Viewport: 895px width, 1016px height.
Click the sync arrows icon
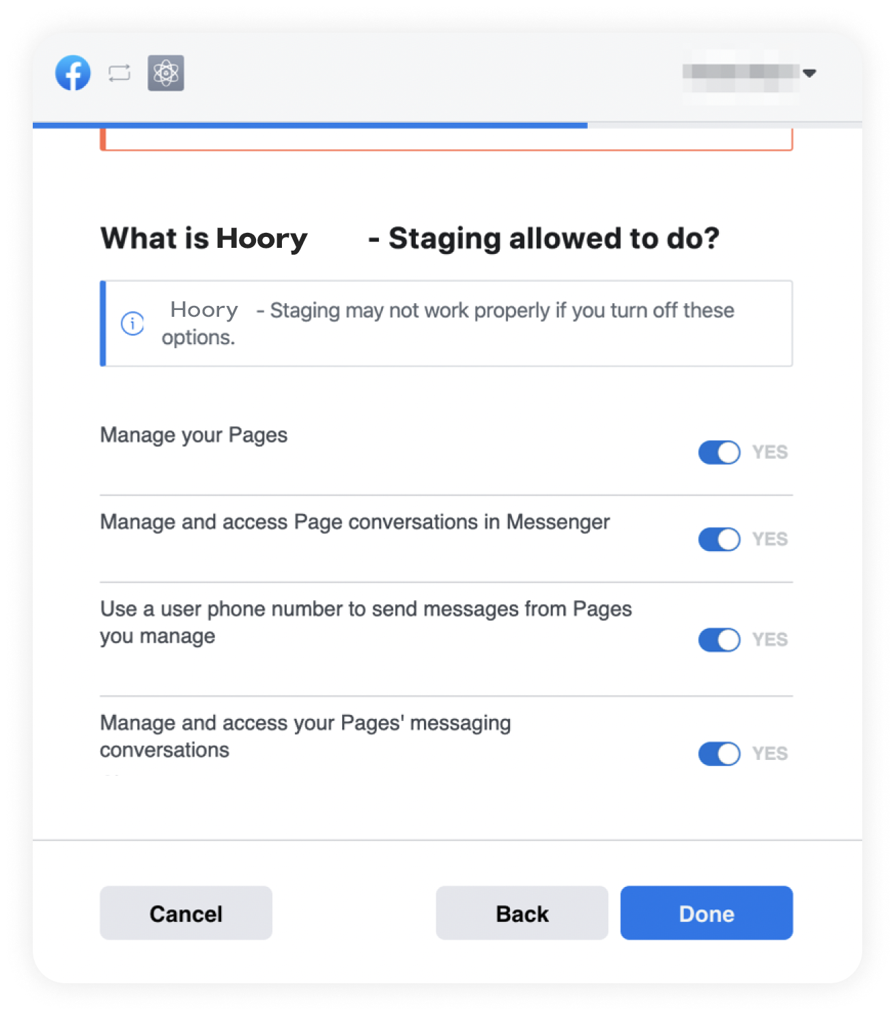(119, 73)
